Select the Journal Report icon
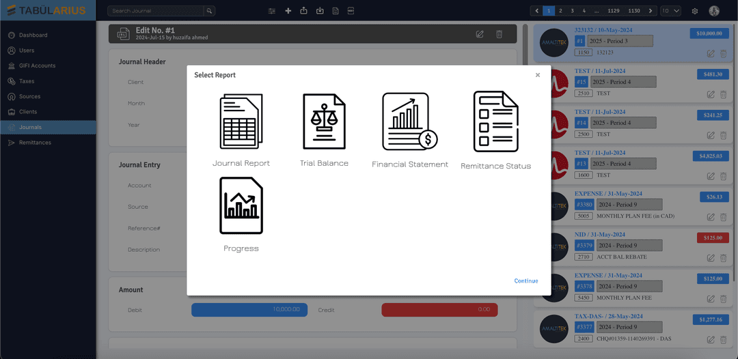The height and width of the screenshot is (359, 738). 241,121
